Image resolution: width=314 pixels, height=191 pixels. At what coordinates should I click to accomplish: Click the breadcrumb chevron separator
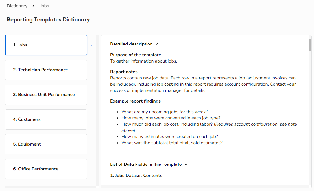(34, 6)
